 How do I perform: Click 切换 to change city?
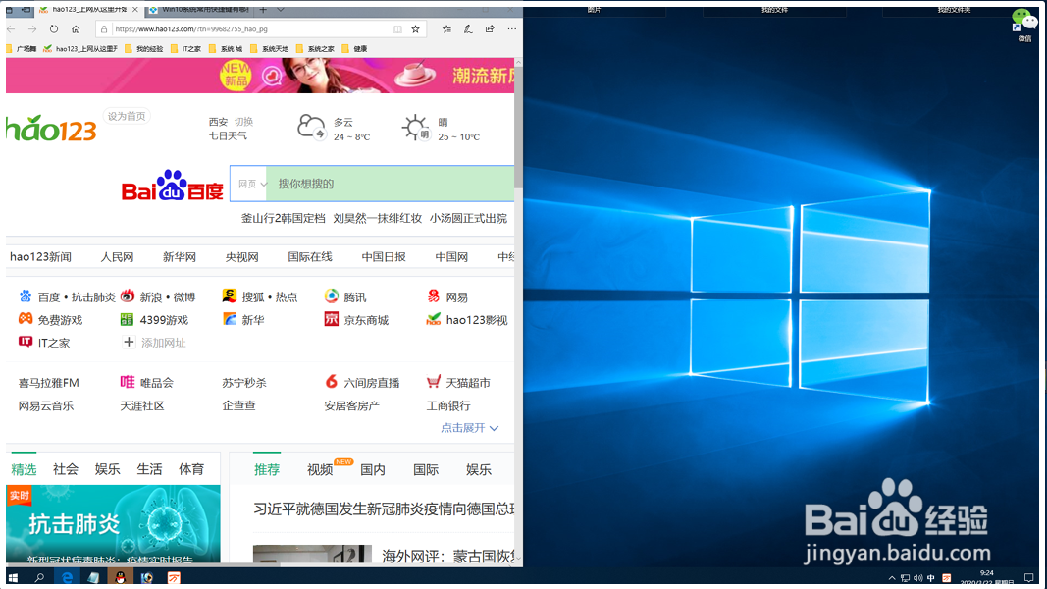point(243,122)
